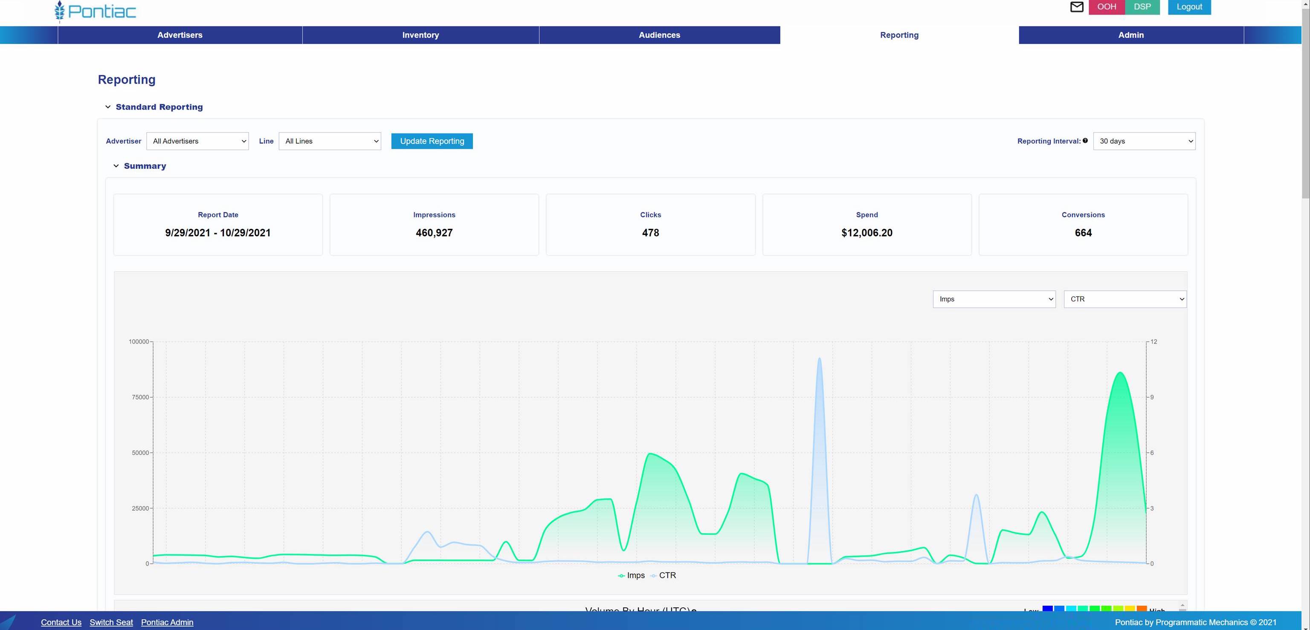Open the Pontiac Admin link
Screen dimensions: 1310x630
pyautogui.click(x=167, y=622)
